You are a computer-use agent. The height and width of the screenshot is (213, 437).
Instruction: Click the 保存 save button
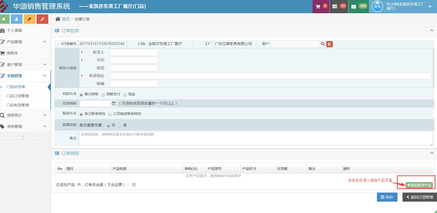[387, 197]
